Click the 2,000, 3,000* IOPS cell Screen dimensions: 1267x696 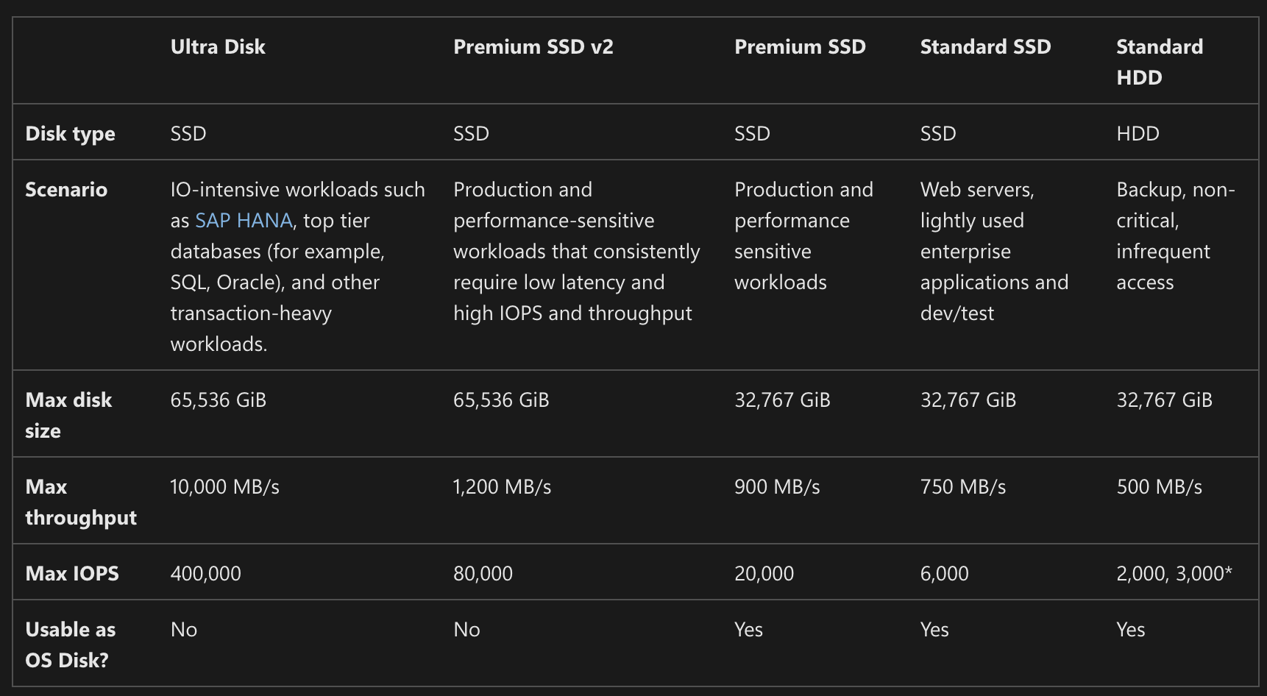(x=1174, y=574)
